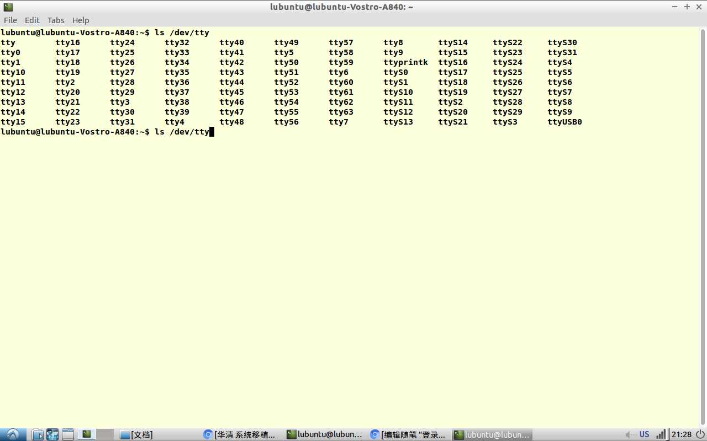
Task: Switch to the 编辑随笔 Chromium taskbar window
Action: pos(409,434)
